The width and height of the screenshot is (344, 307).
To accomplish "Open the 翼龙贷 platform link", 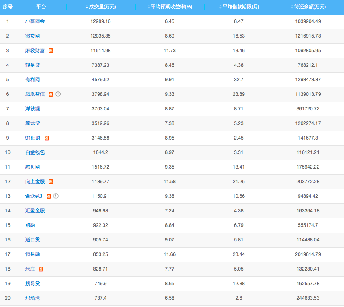I will click(x=33, y=123).
